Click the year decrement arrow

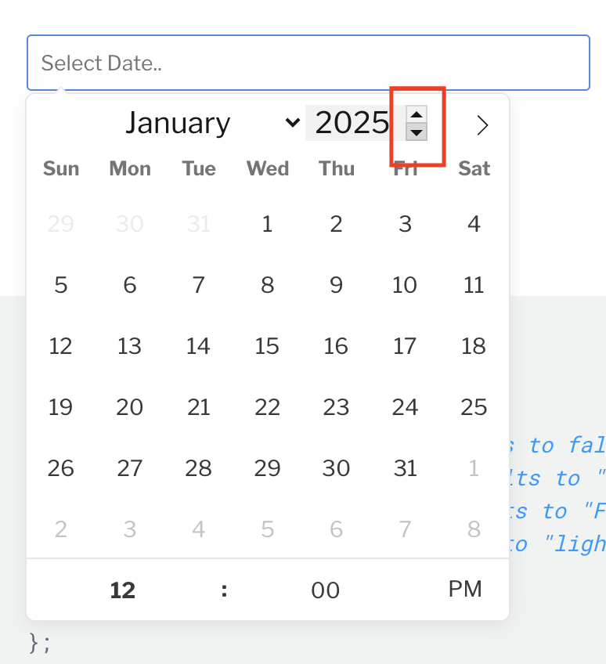coord(416,133)
